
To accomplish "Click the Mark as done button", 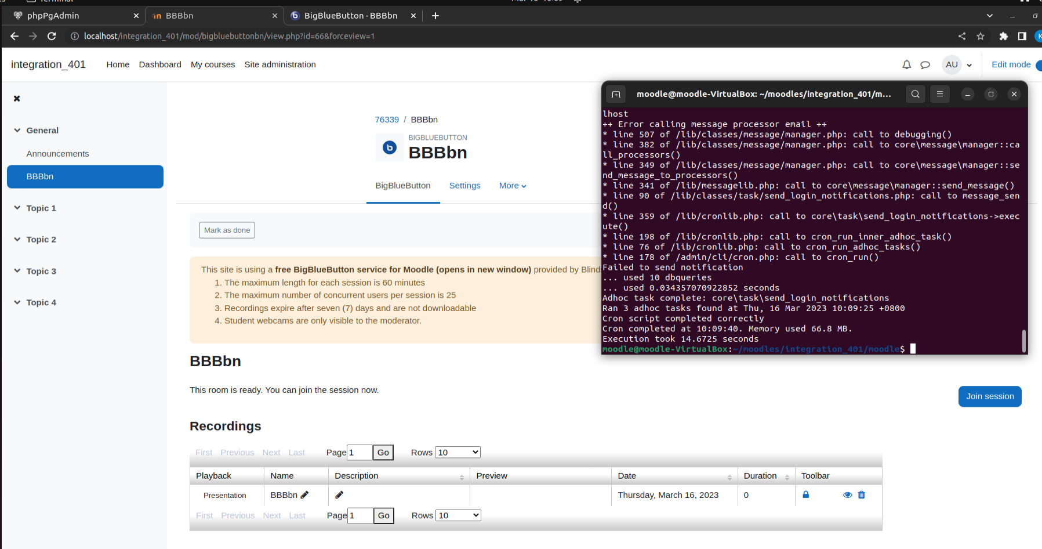I will [x=227, y=230].
